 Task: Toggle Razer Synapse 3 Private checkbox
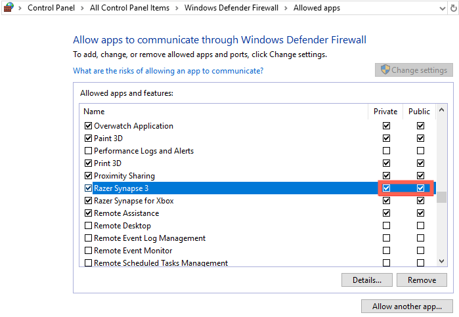click(x=386, y=188)
